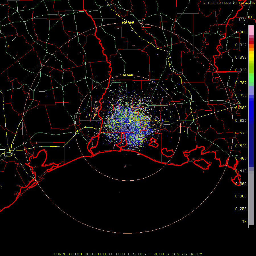256x256 pixels.
Task: Click the TH threshold label on the scale
Action: coord(244,222)
